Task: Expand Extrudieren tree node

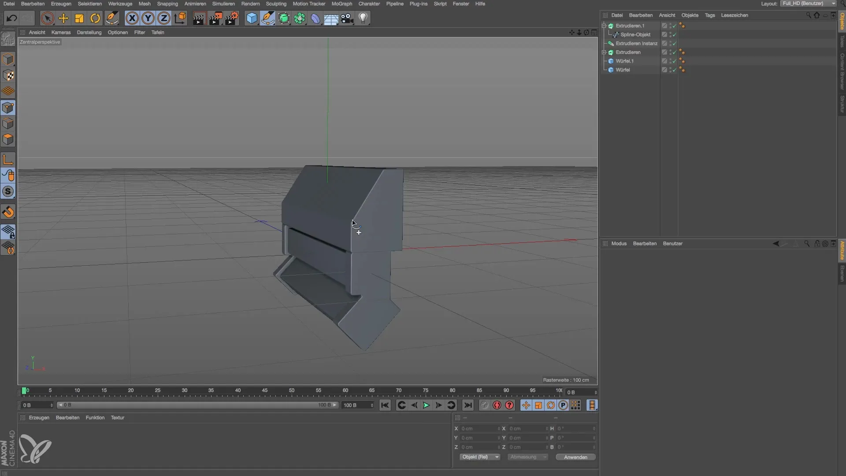Action: click(604, 52)
